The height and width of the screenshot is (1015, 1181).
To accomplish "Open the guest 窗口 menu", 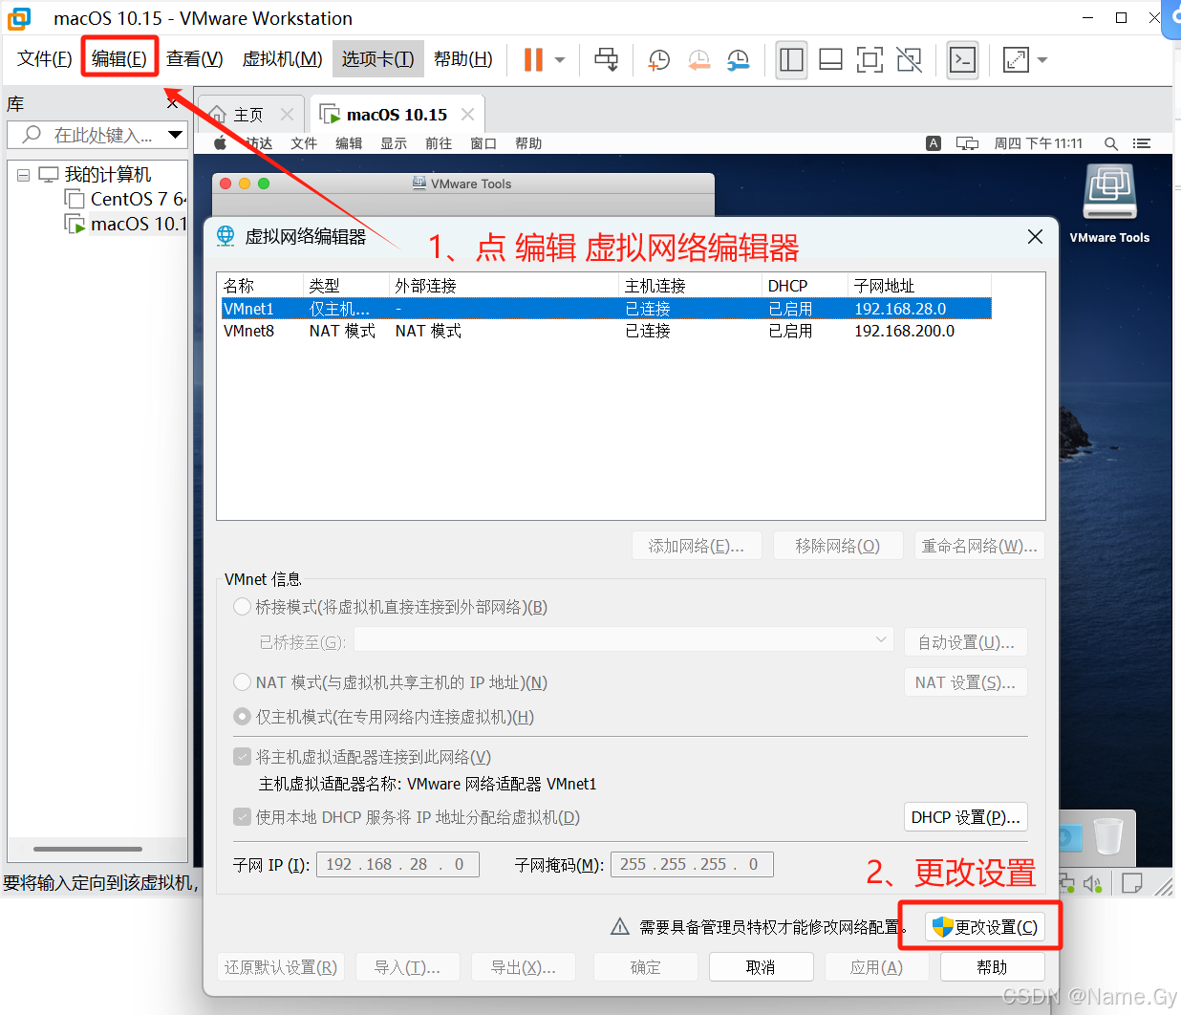I will pos(483,143).
